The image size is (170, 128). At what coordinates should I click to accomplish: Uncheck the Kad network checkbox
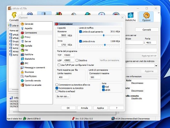coord(103,87)
